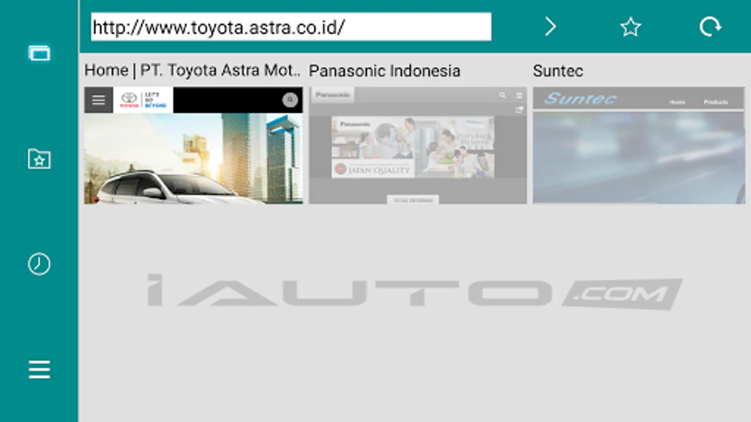This screenshot has width=751, height=422.
Task: Tap hamburger menu inside Toyota page preview
Action: [x=99, y=100]
